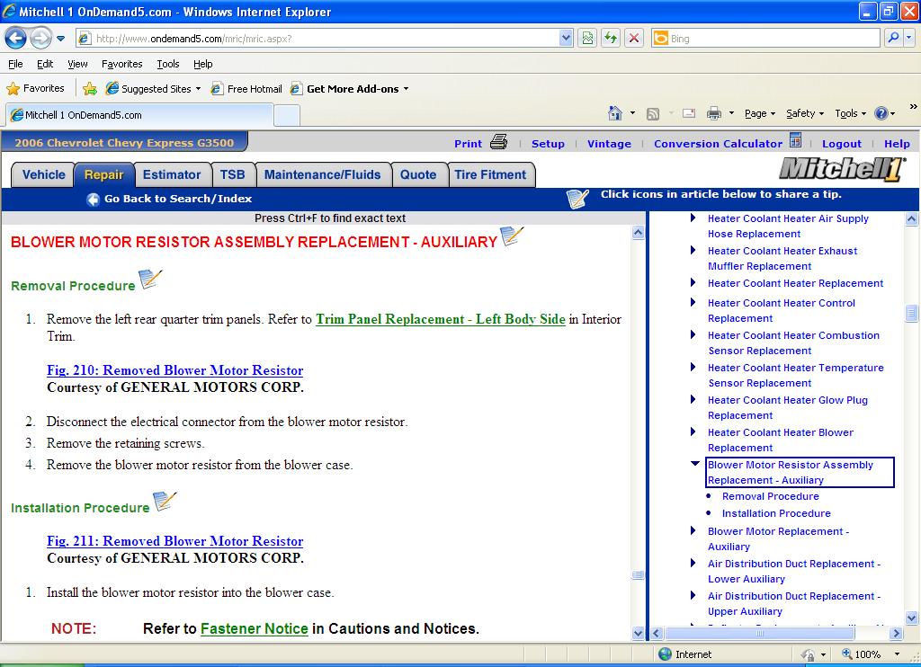Viewport: 921px width, 667px height.
Task: Open Suggested Sites dropdown
Action: point(198,89)
